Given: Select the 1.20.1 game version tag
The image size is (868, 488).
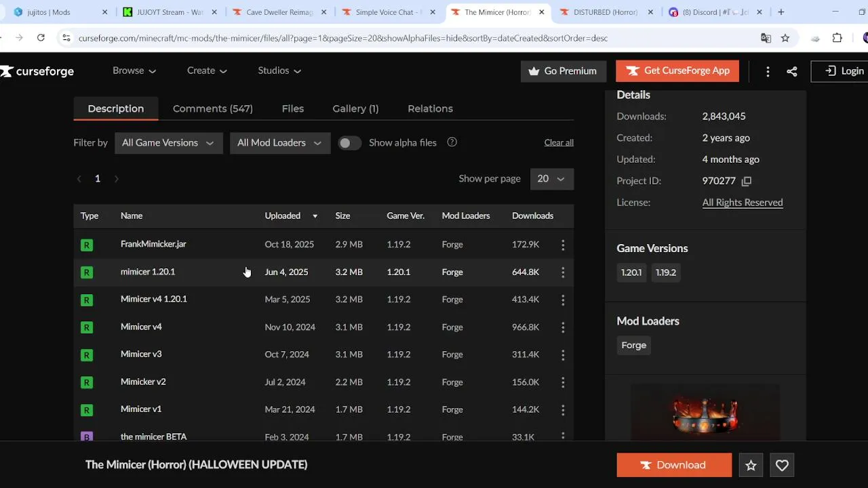Looking at the screenshot, I should 631,272.
